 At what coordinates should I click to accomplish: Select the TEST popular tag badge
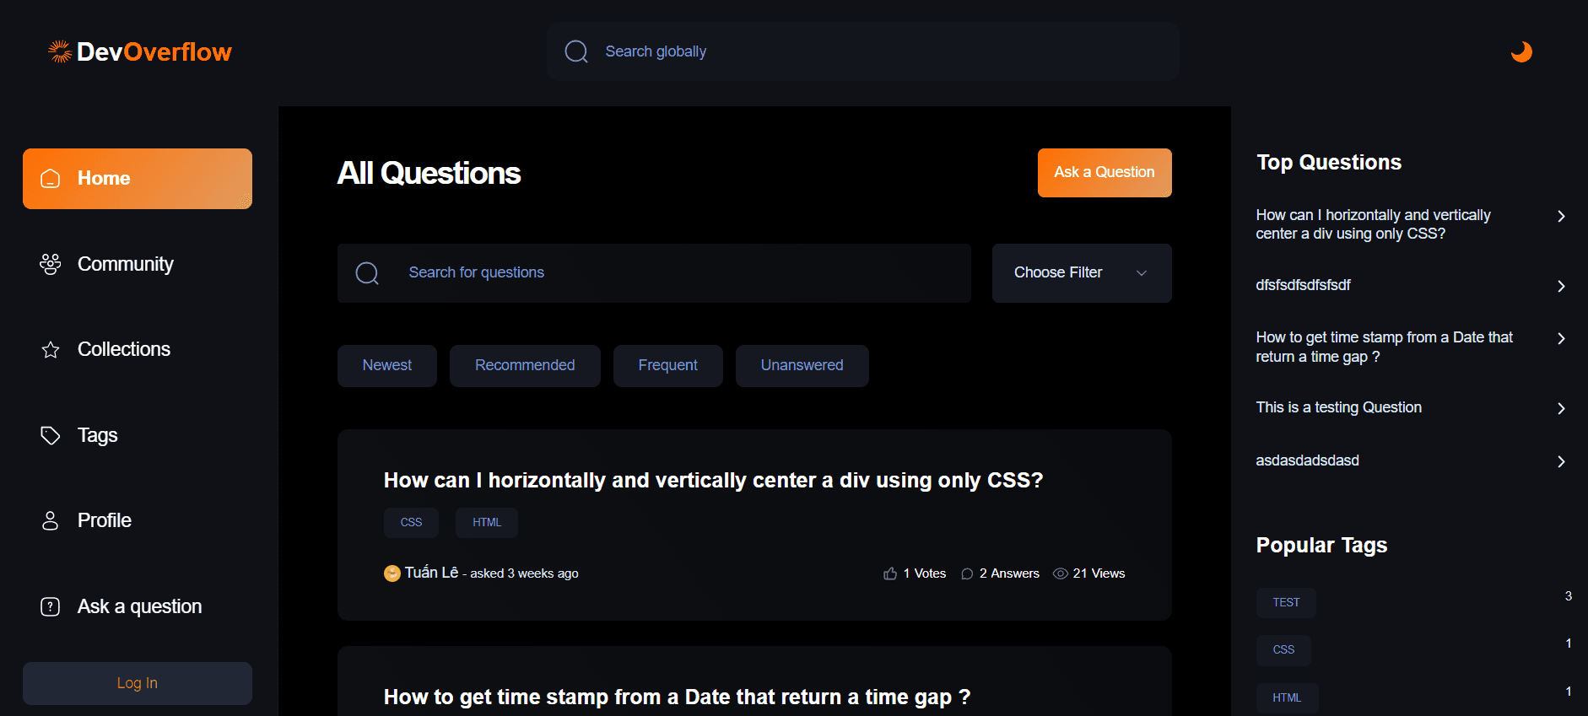[x=1286, y=602]
